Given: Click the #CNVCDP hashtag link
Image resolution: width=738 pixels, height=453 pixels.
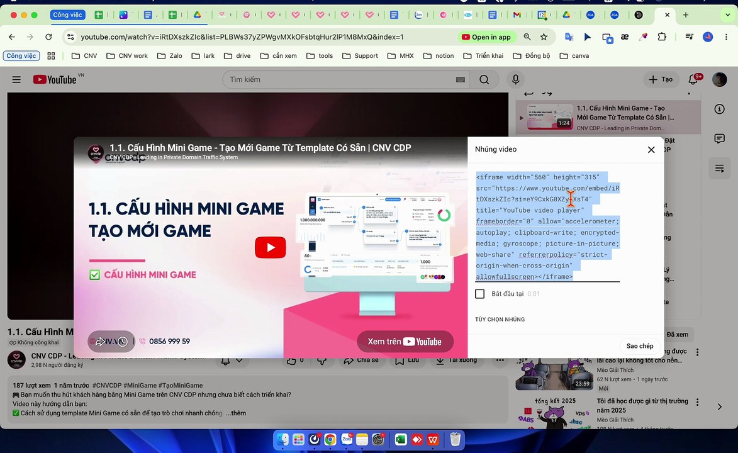Looking at the screenshot, I should pos(108,385).
